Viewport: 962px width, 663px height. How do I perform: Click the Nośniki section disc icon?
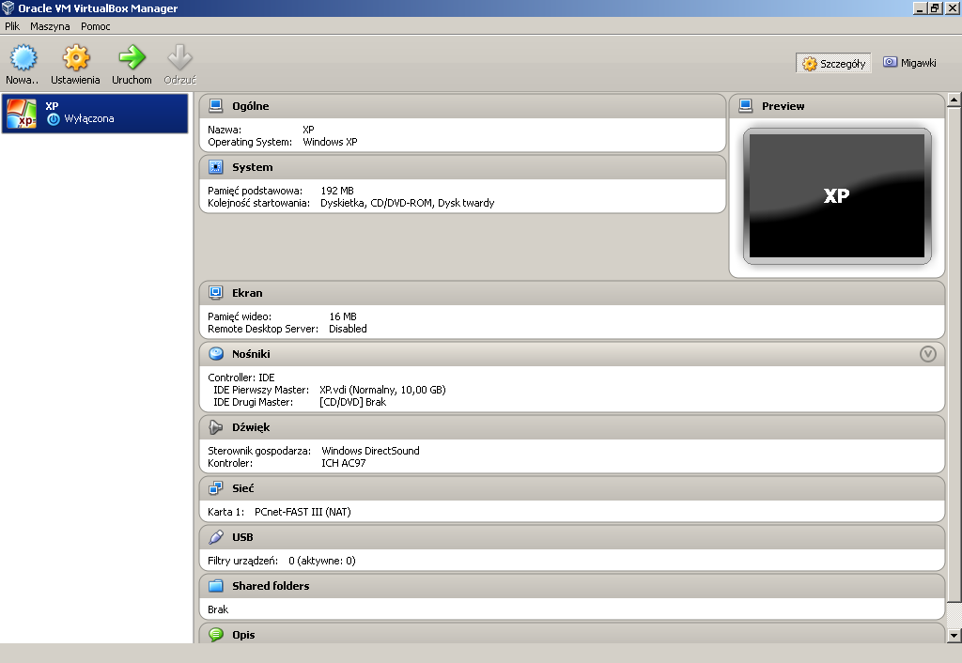[215, 354]
